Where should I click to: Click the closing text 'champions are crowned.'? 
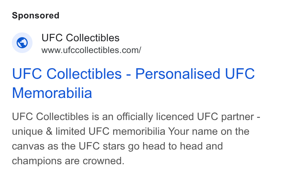coord(68,161)
